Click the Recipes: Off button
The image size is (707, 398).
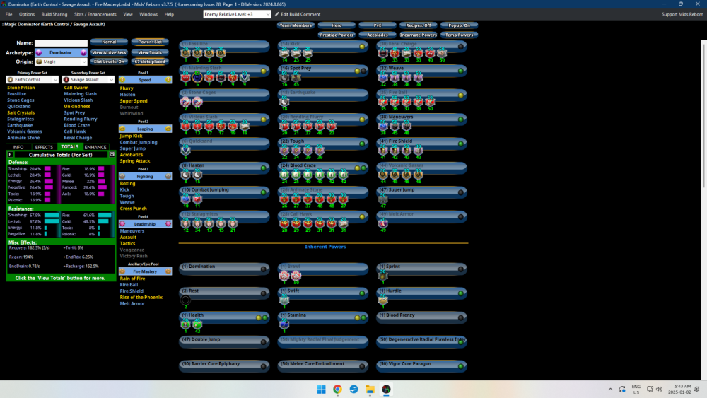[x=418, y=25]
